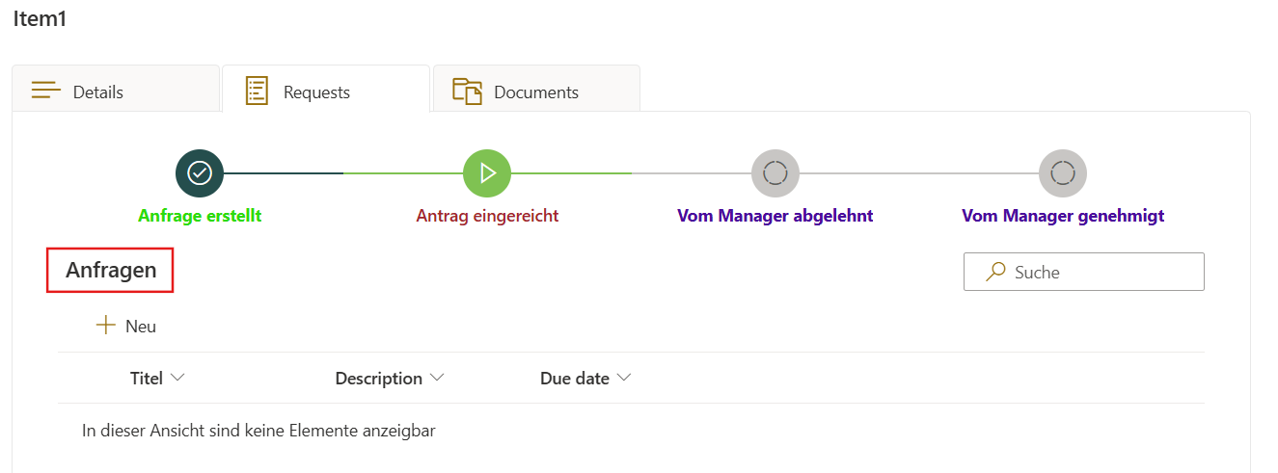
Task: Click circle above Vom Manager abgelehnt
Action: click(x=775, y=173)
